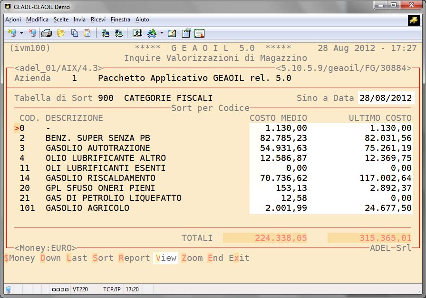
Task: Click the new connection toolbar icon
Action: click(12, 33)
